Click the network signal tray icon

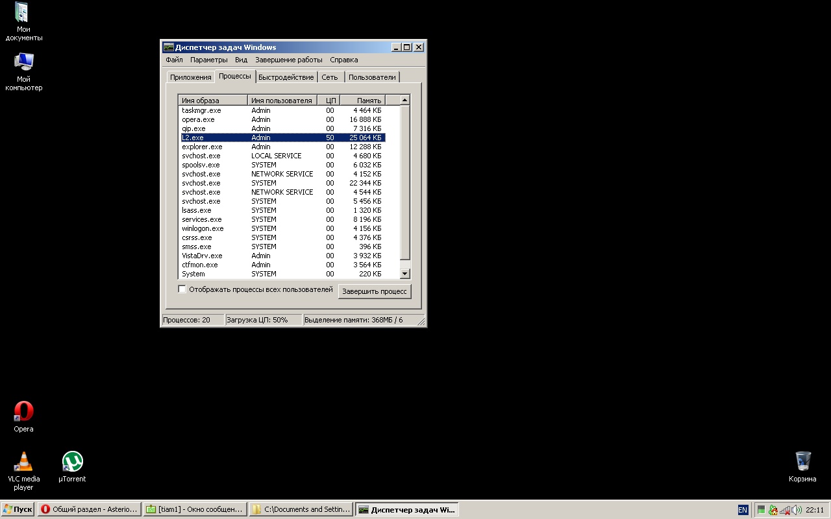point(784,510)
